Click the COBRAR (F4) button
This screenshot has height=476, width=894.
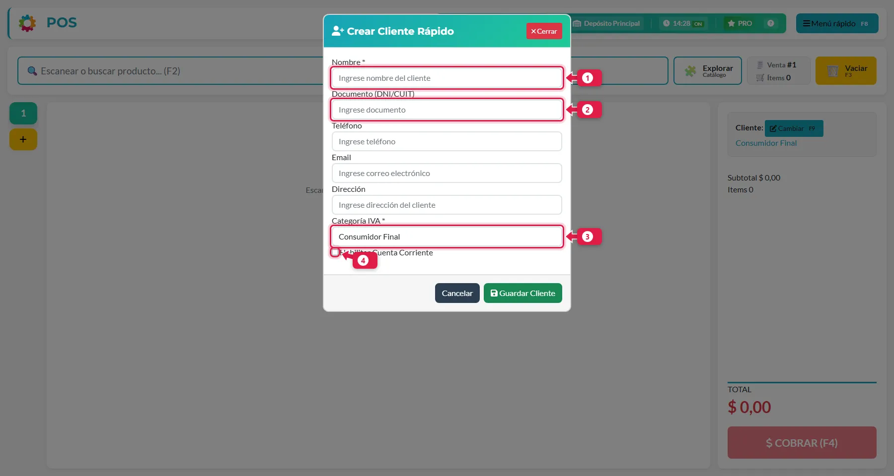pyautogui.click(x=802, y=442)
